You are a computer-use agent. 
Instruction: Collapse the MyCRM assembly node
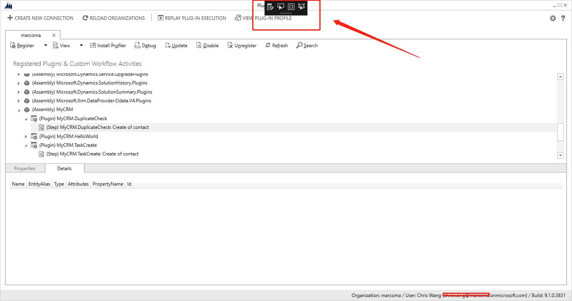tap(19, 110)
